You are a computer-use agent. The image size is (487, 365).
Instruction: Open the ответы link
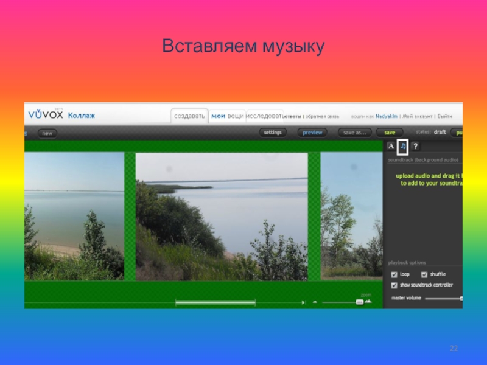click(292, 117)
